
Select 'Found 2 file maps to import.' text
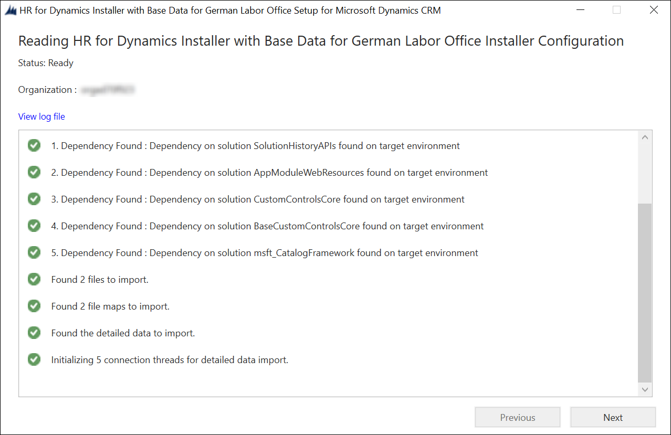coord(110,306)
